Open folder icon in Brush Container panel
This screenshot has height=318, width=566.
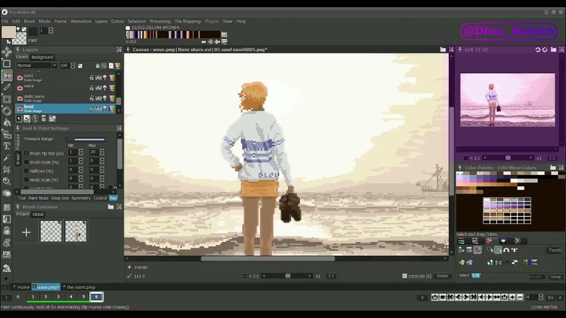click(x=111, y=207)
